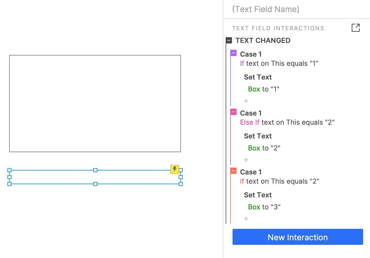
Task: Click top-center resize handle of text field
Action: (x=95, y=170)
